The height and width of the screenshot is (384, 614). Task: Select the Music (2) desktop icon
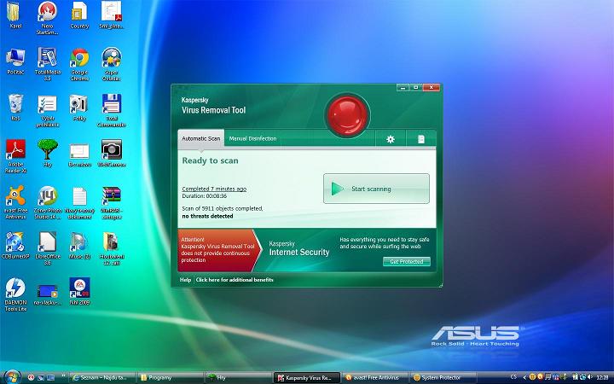pos(79,245)
